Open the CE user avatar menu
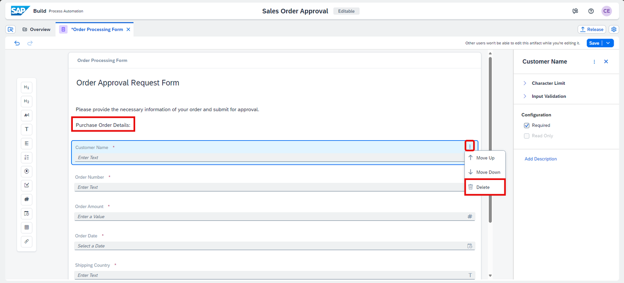 [x=607, y=11]
